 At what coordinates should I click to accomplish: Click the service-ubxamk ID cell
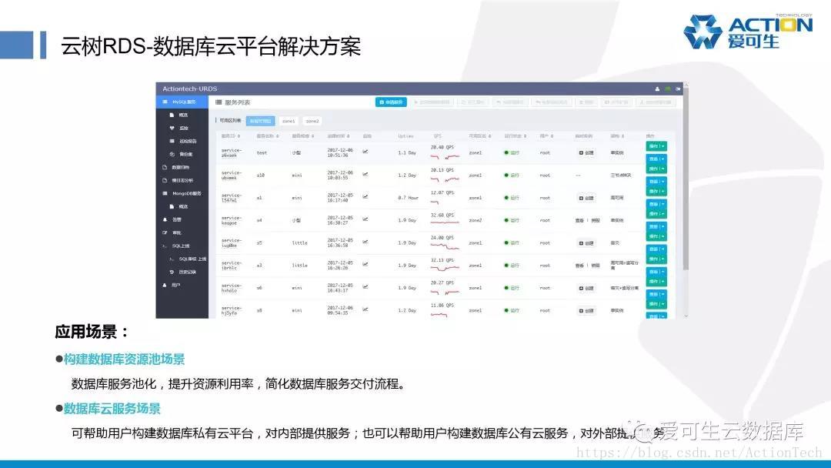[x=231, y=175]
